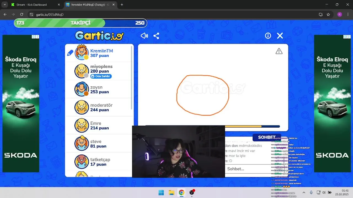Click KremlinTM's player avatar
Viewport: 353px width, 198px height.
[x=81, y=53]
